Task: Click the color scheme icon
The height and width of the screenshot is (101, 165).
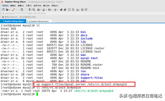Action: [x=44, y=10]
